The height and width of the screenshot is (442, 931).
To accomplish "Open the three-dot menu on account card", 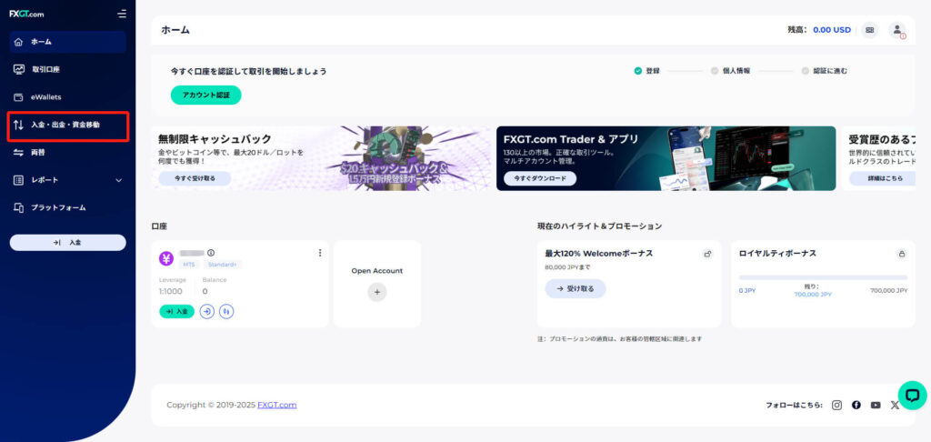I will coord(319,253).
